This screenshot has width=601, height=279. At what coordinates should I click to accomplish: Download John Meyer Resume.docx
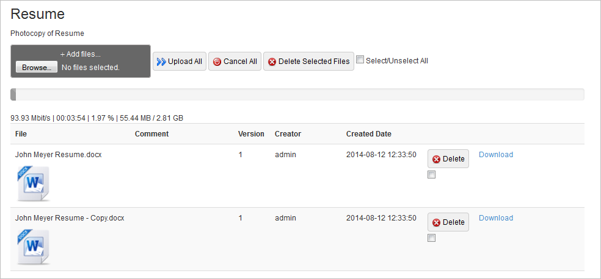[496, 155]
